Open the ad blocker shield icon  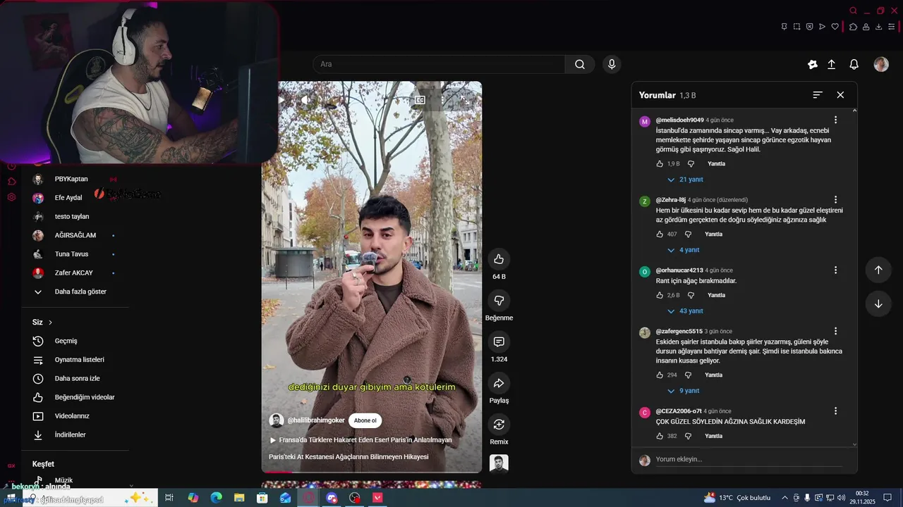coord(809,27)
